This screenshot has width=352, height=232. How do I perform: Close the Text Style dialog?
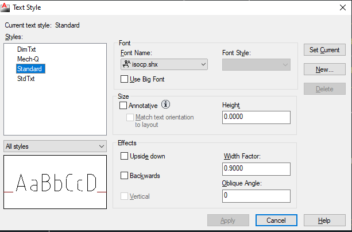pyautogui.click(x=339, y=7)
